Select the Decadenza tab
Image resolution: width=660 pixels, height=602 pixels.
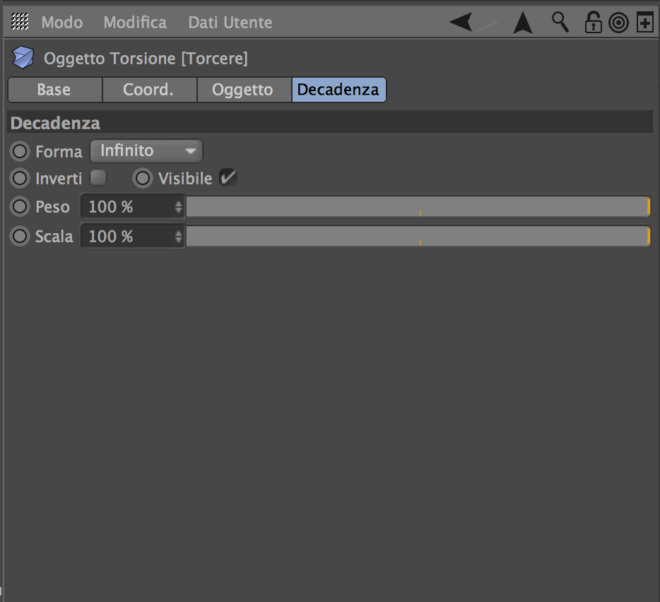click(x=339, y=90)
